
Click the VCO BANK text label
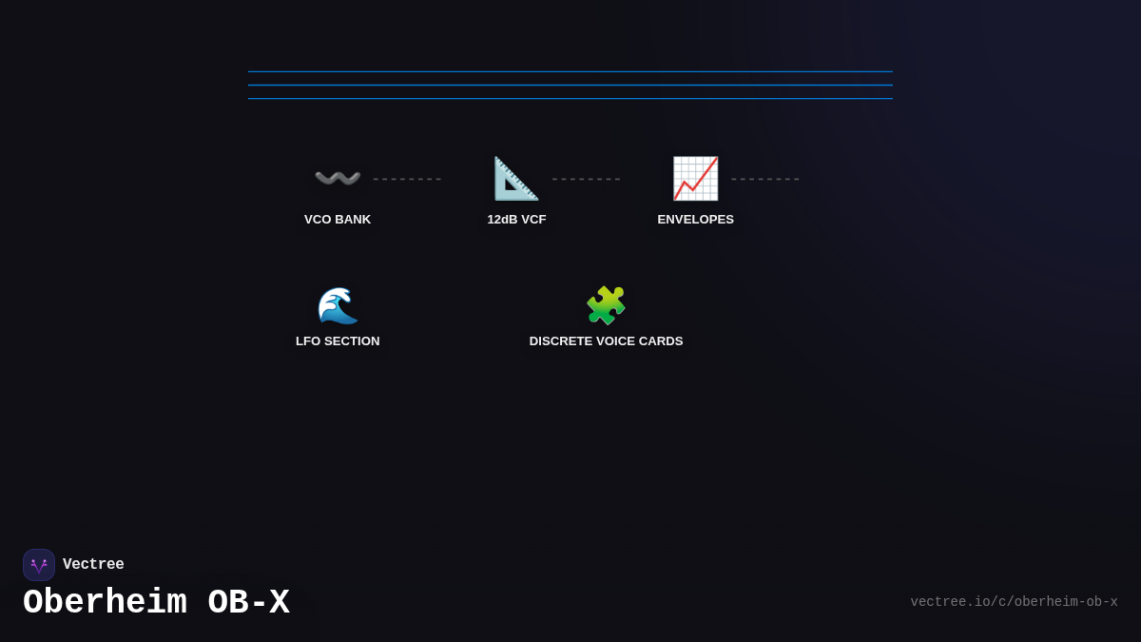[338, 220]
